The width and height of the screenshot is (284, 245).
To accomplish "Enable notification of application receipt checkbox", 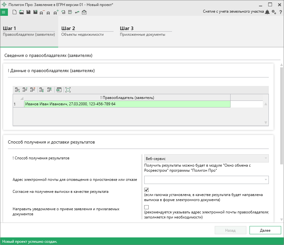I will 146,207.
